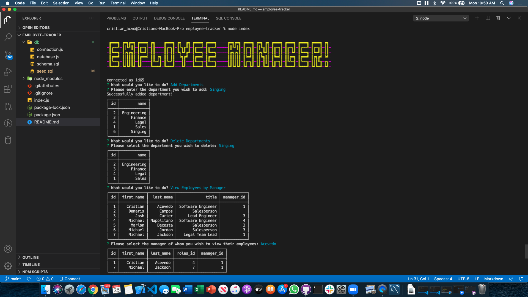Expand the TIMELINE section

58,265
